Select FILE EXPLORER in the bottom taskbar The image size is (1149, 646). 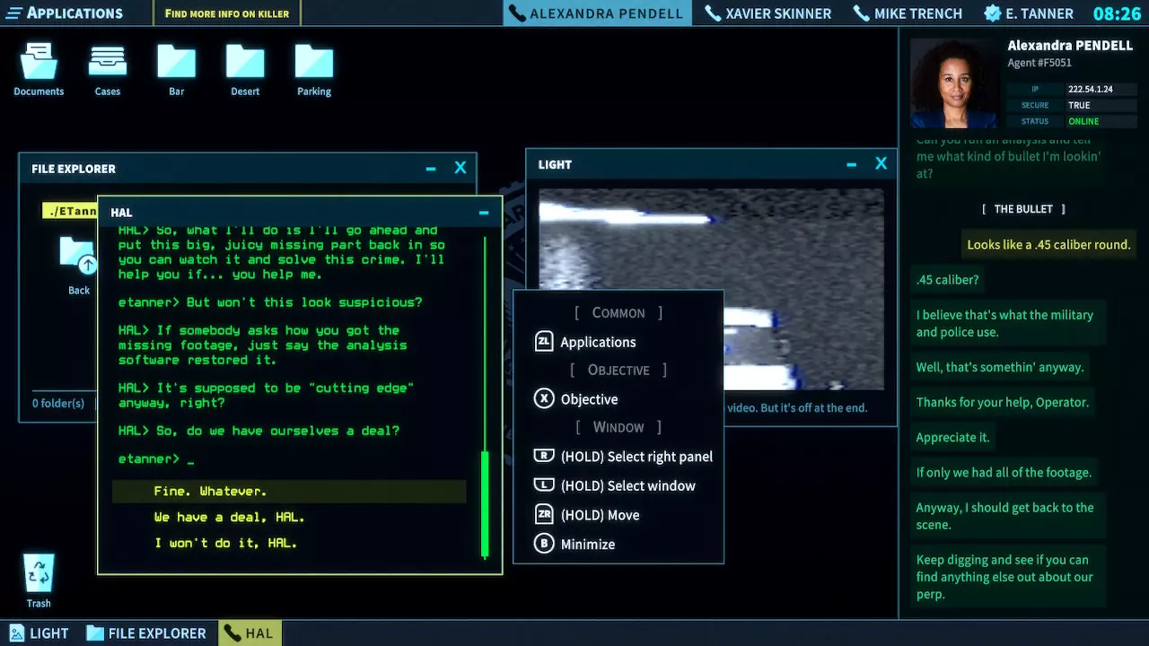146,633
